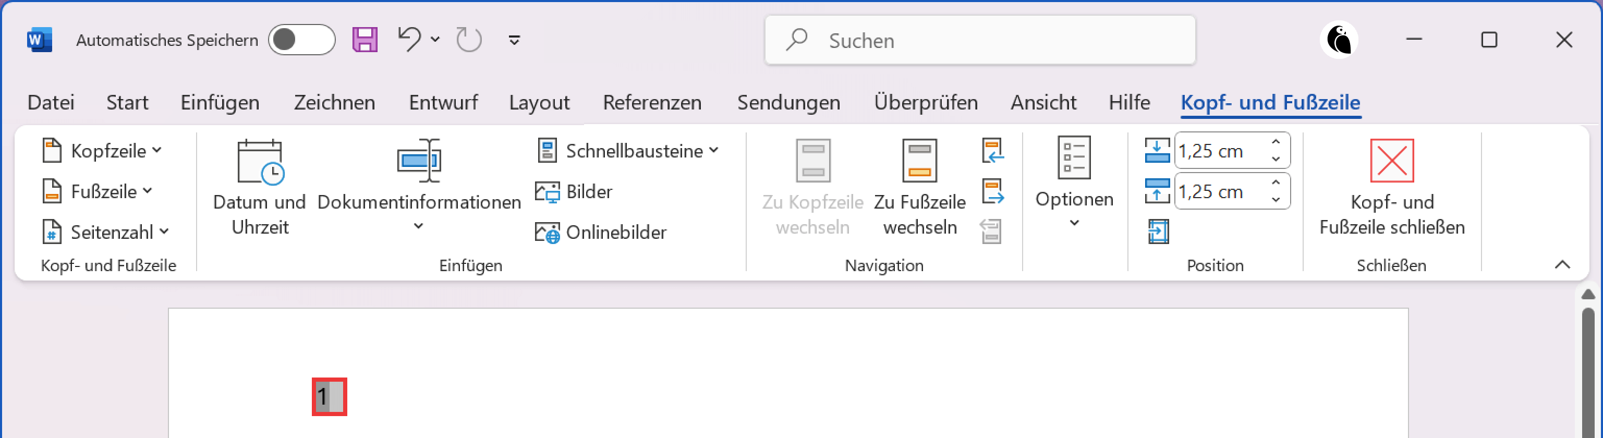Undo the last action
The height and width of the screenshot is (438, 1603).
pyautogui.click(x=409, y=39)
